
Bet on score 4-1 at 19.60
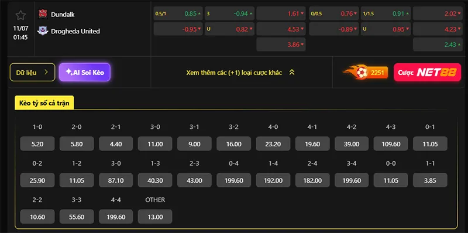[312, 143]
